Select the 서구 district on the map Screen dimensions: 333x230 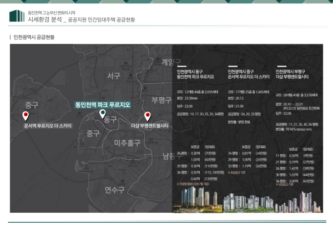point(114,75)
